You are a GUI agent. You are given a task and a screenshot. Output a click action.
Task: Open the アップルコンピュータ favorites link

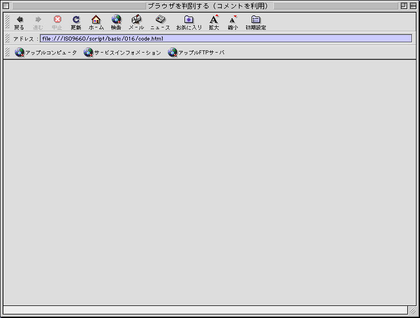point(46,53)
